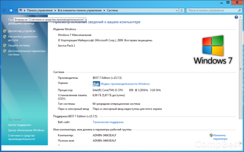This screenshot has height=152, width=244.
Task: Click the Windows 7 logo image
Action: coord(213,50)
